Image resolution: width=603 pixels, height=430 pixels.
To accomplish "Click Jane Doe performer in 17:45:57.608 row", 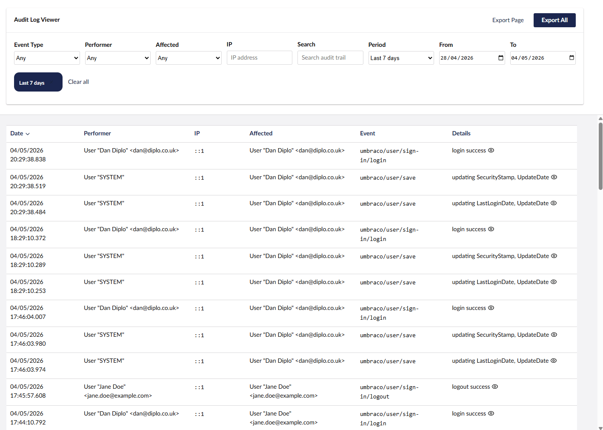I will [x=118, y=391].
